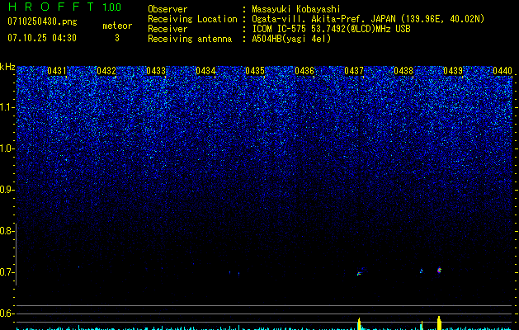Click the 0.6 kHz frequency axis label

tap(6, 313)
